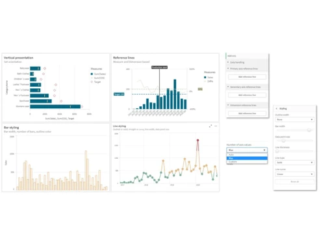
Task: Click the Line styling chart title
Action: [x=120, y=126]
